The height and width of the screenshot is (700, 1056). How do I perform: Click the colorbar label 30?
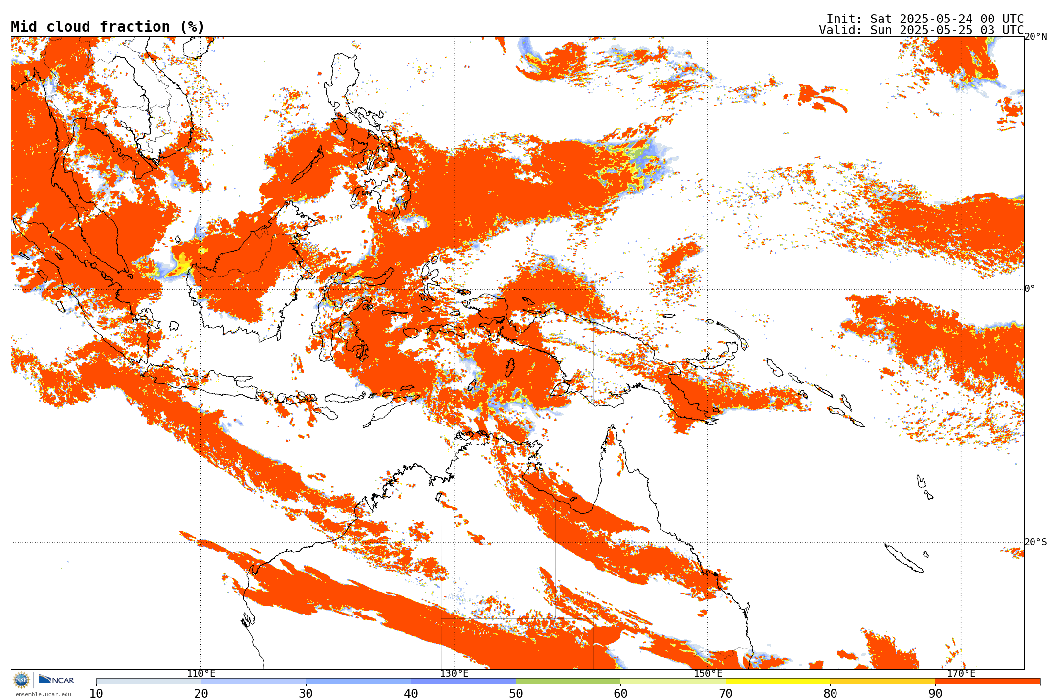pyautogui.click(x=306, y=693)
